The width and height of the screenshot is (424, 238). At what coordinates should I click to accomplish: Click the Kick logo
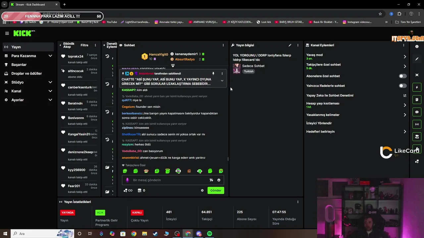tap(24, 33)
